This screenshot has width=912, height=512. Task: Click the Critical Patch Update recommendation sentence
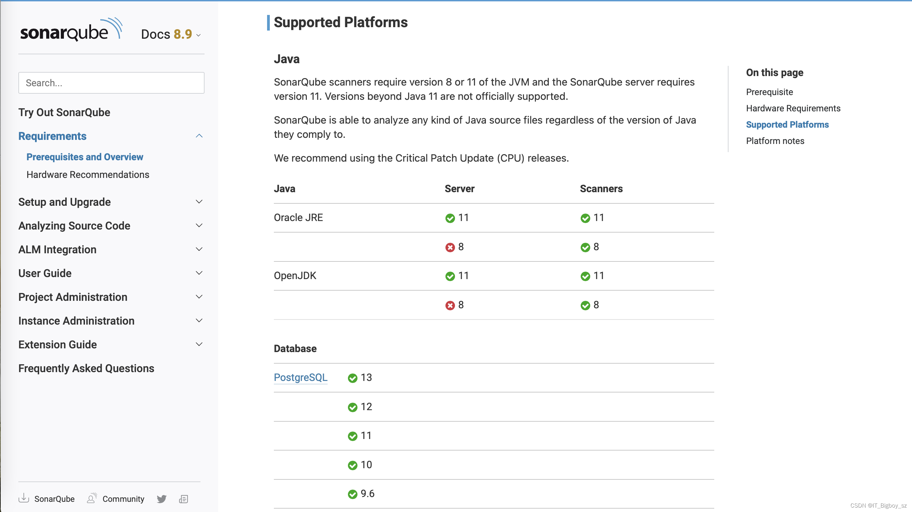pos(421,158)
